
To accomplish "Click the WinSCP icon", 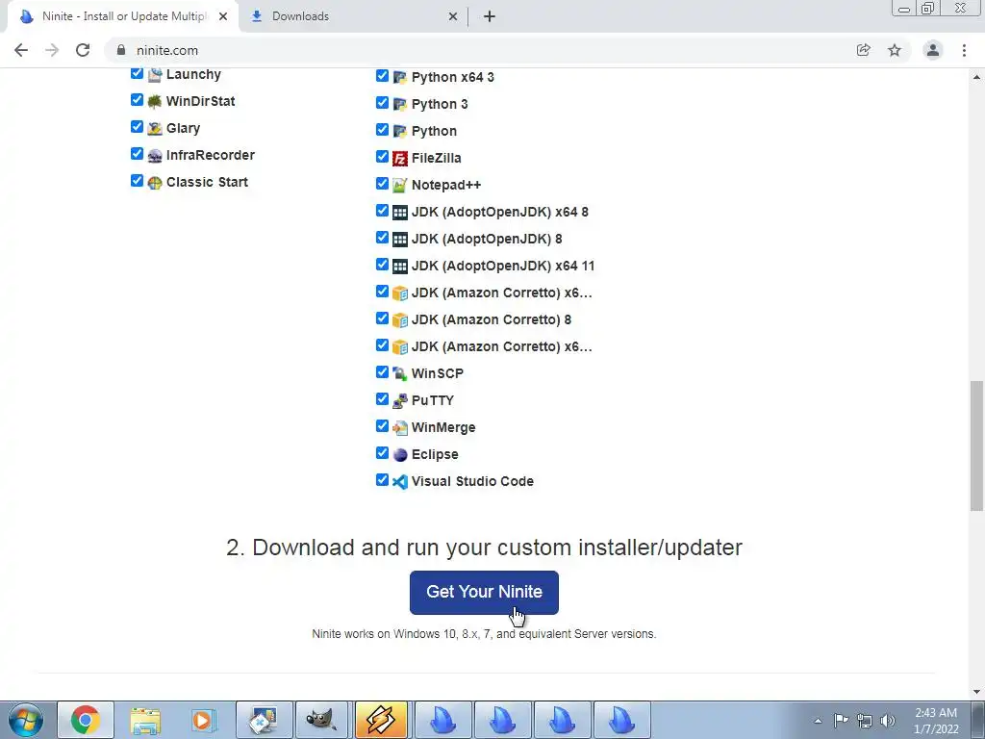I will tap(400, 374).
